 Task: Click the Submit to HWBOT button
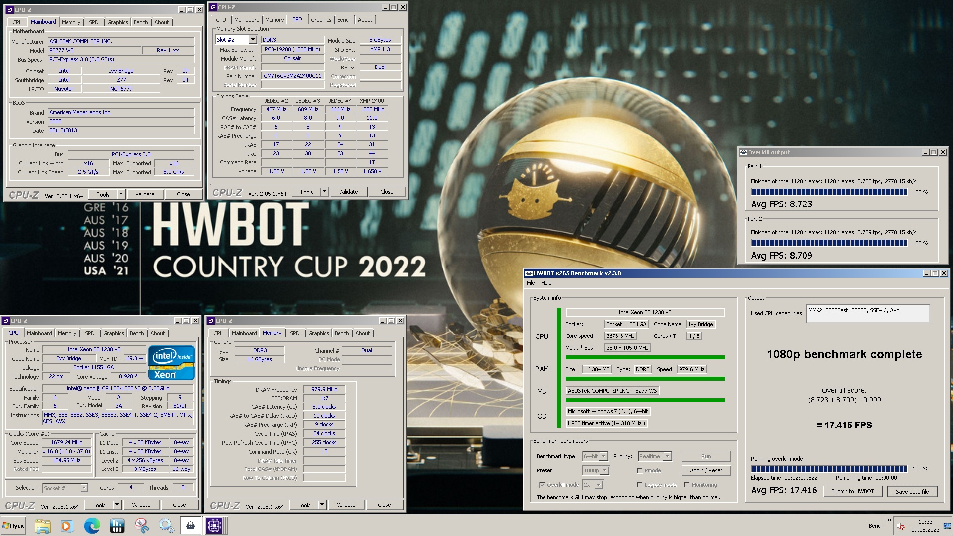(853, 491)
